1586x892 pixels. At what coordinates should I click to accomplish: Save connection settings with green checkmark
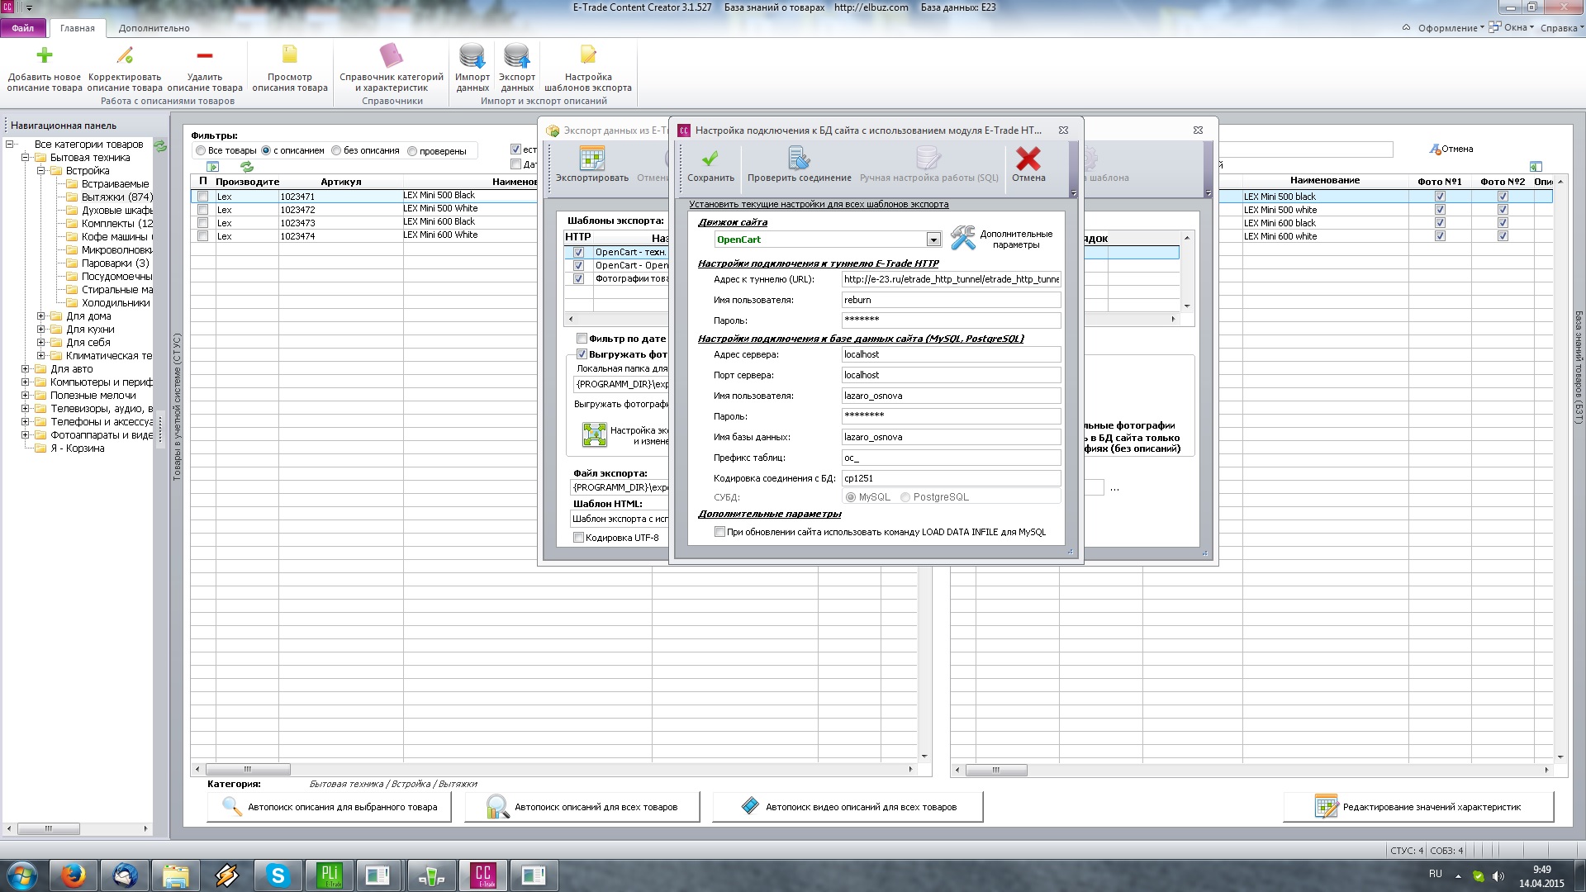click(x=710, y=158)
